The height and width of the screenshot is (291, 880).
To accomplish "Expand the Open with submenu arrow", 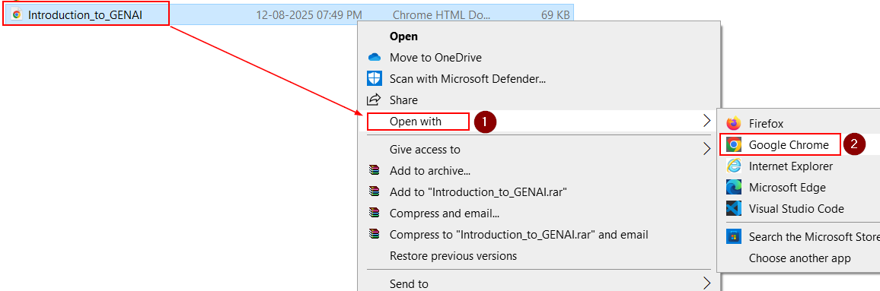I will 706,121.
